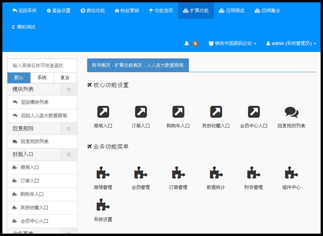Click 返回模块列表 in the sidebar

coord(34,102)
